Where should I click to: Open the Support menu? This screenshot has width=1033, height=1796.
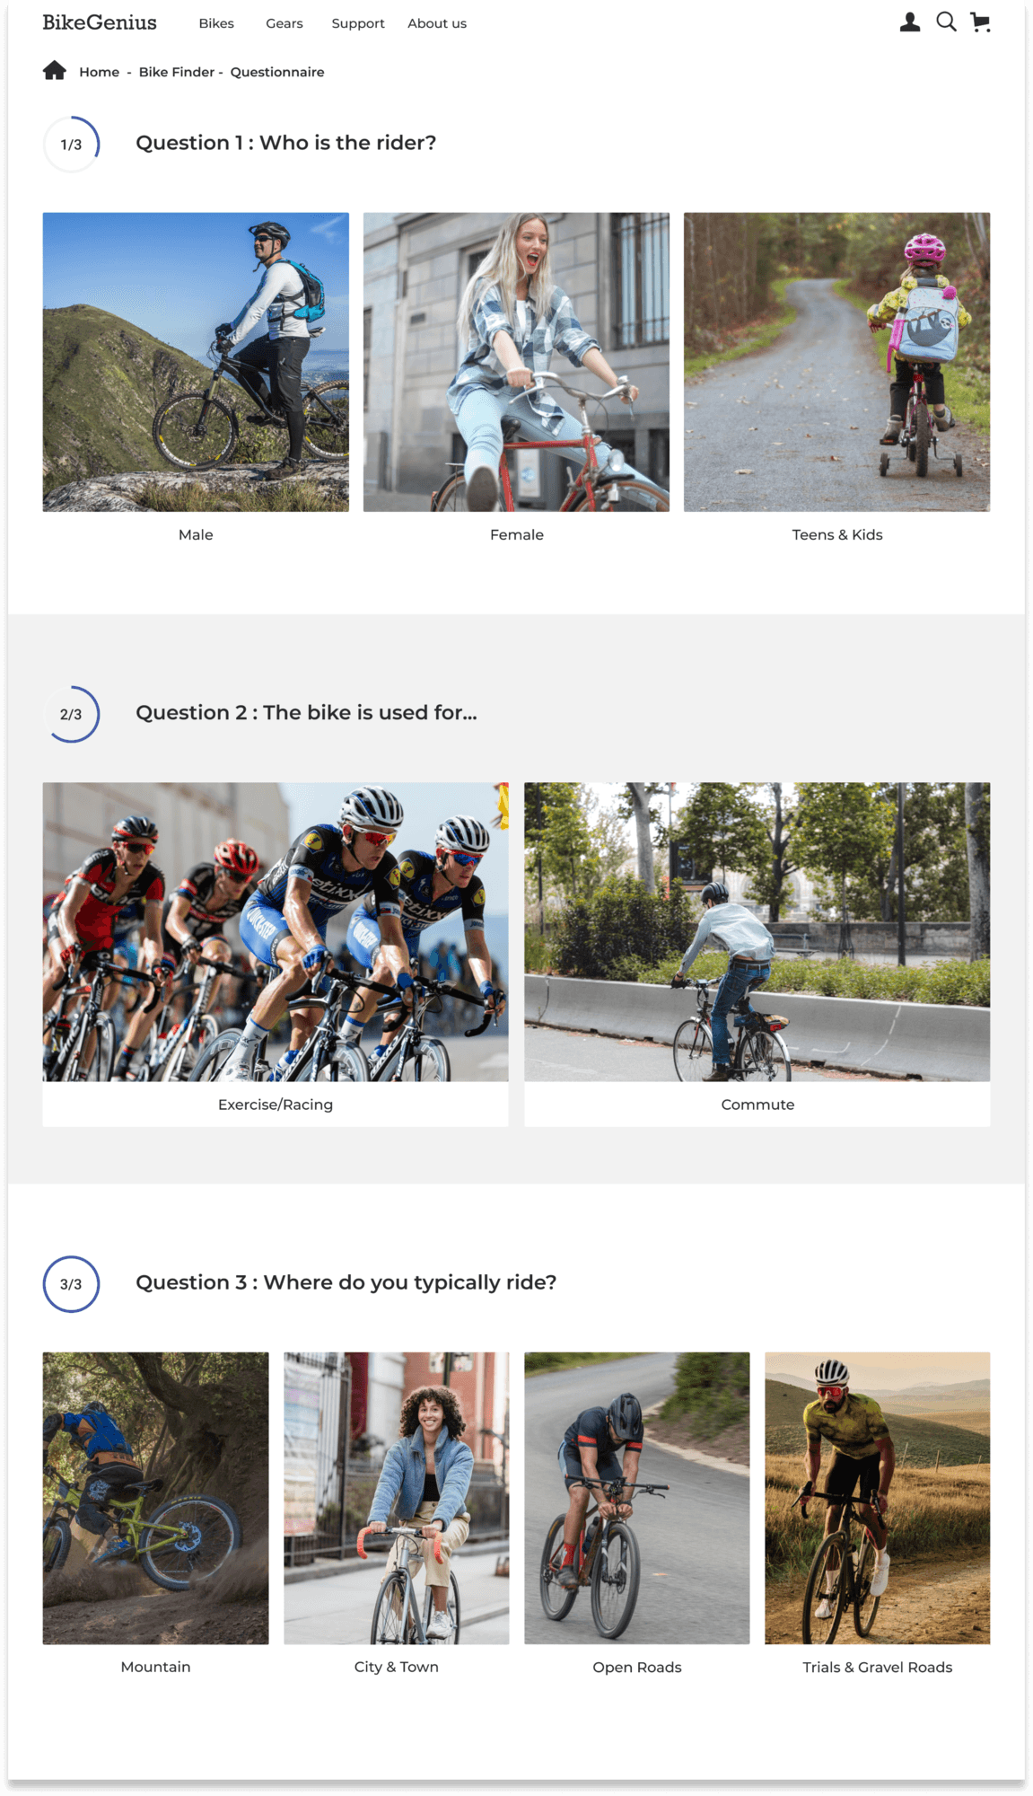pos(358,23)
